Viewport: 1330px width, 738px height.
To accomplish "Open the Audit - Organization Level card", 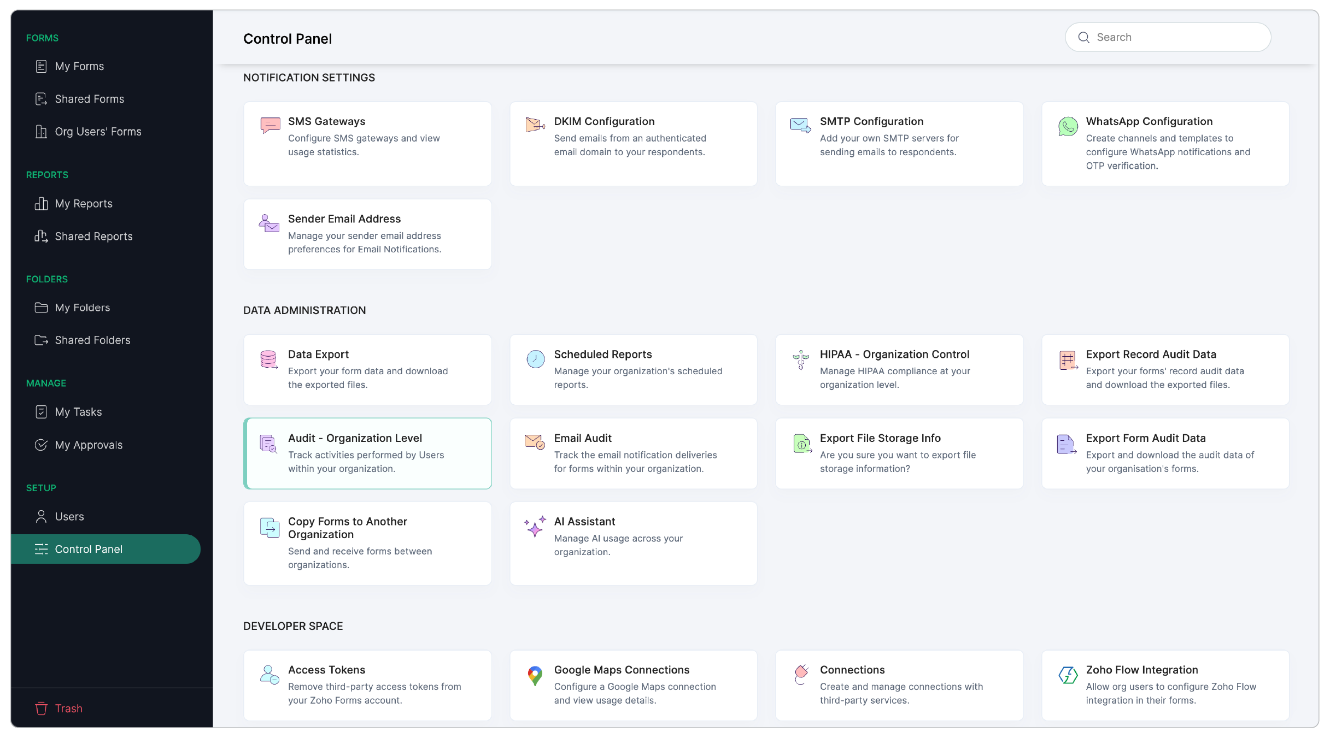I will [x=367, y=453].
